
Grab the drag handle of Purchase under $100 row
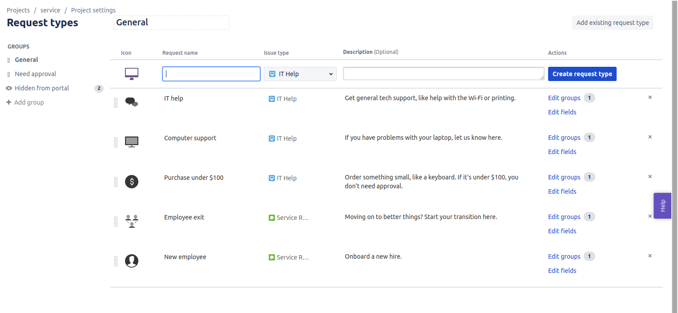[116, 182]
